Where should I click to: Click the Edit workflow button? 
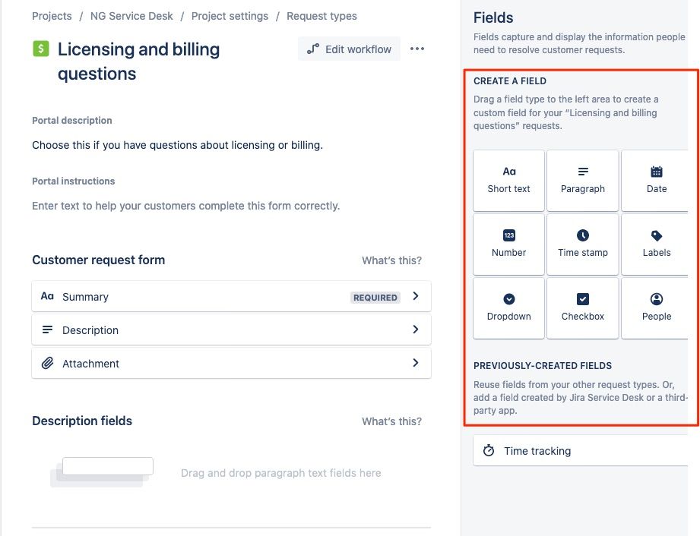click(x=349, y=49)
